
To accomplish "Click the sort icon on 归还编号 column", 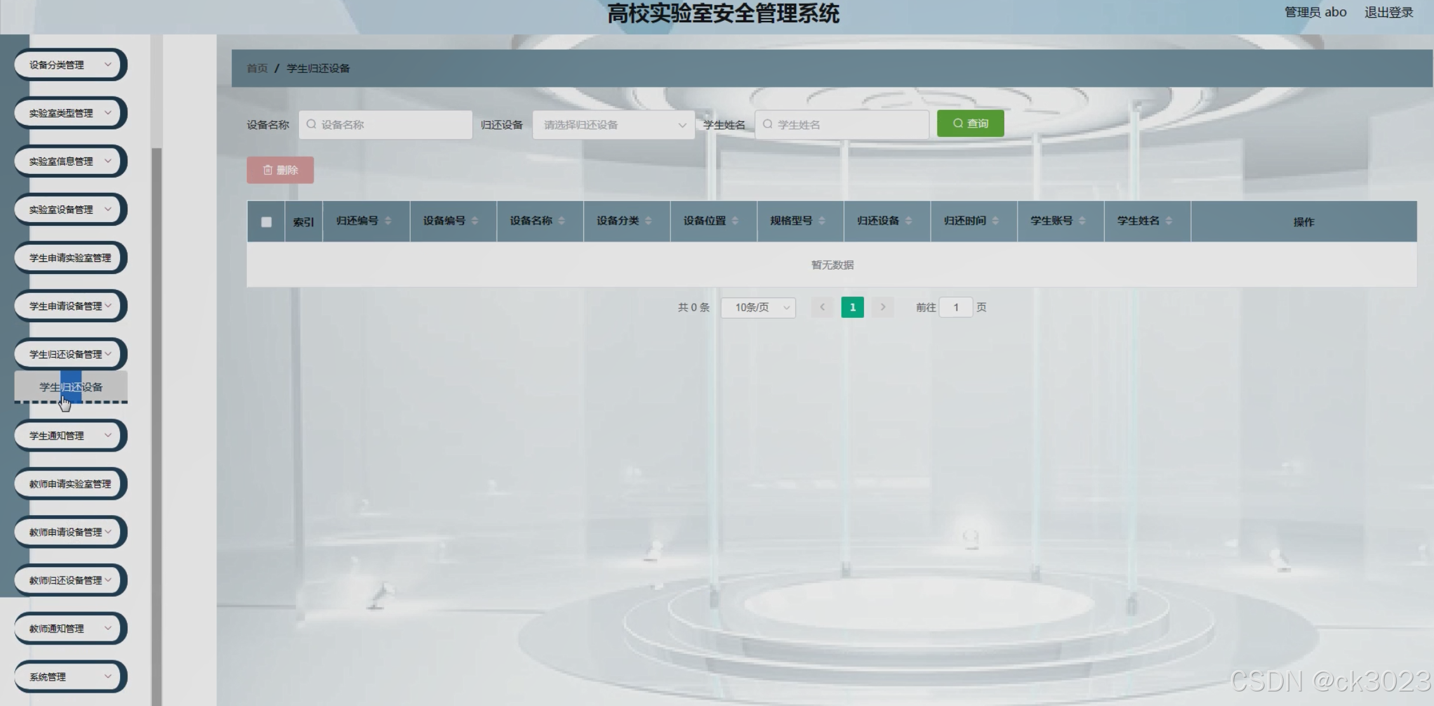I will 388,221.
